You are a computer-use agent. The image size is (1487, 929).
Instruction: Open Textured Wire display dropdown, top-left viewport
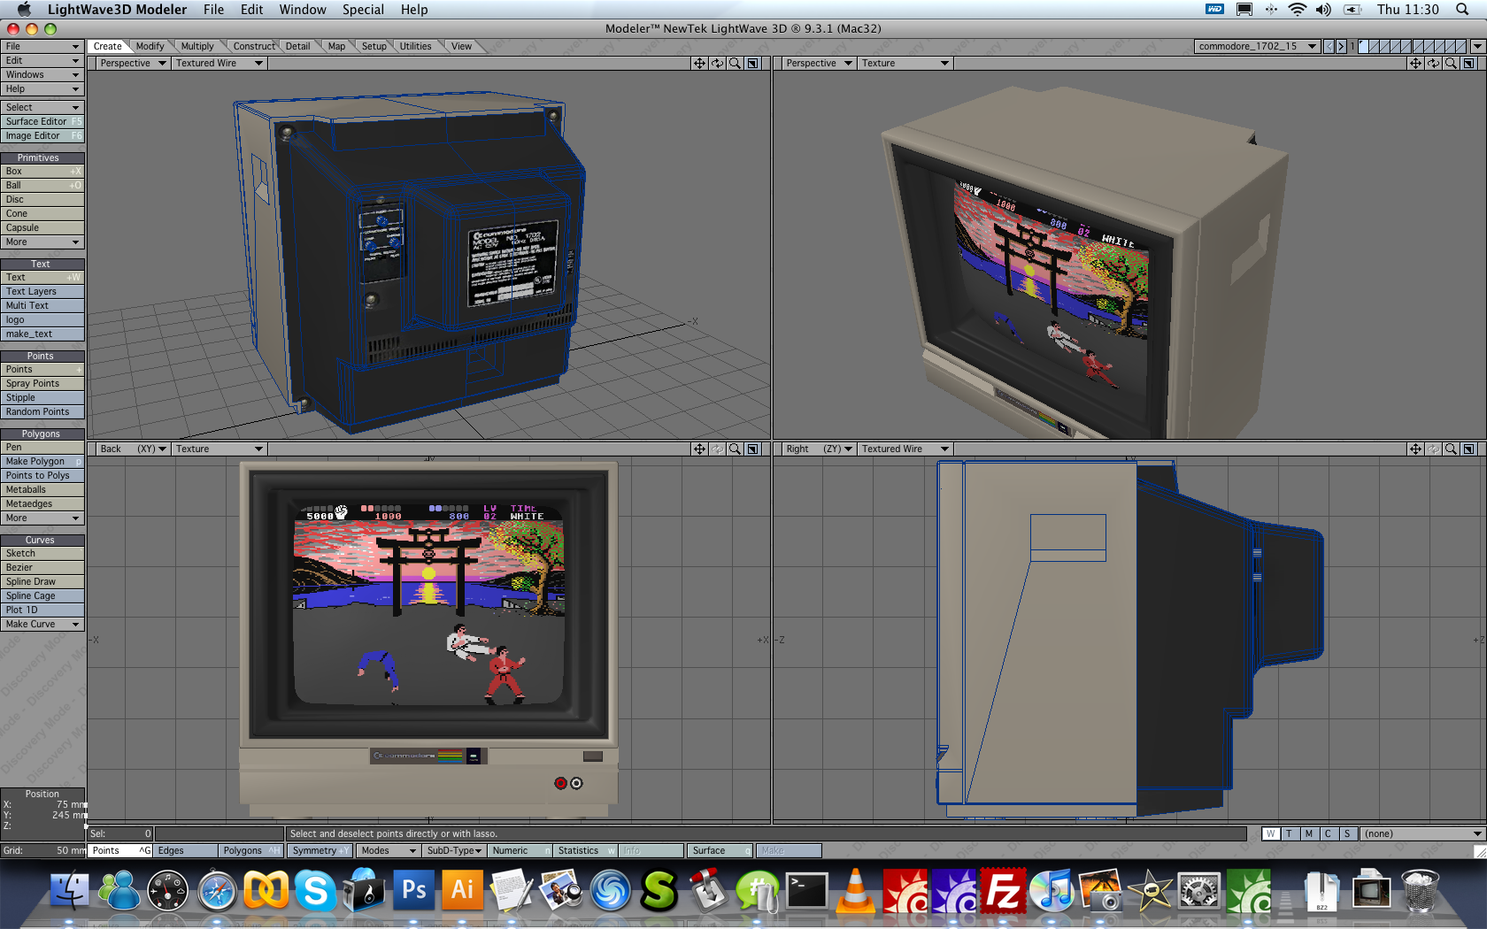[220, 64]
